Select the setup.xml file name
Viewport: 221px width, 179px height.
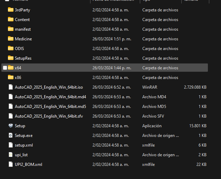(24, 145)
